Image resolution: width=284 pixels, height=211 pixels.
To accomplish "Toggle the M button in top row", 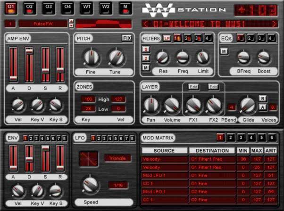I will coord(125,8).
